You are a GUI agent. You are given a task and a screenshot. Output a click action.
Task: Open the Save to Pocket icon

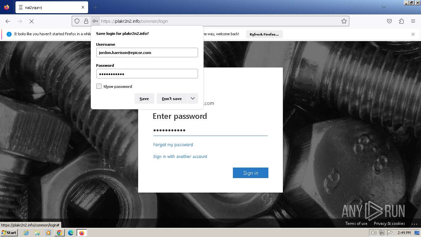click(389, 21)
